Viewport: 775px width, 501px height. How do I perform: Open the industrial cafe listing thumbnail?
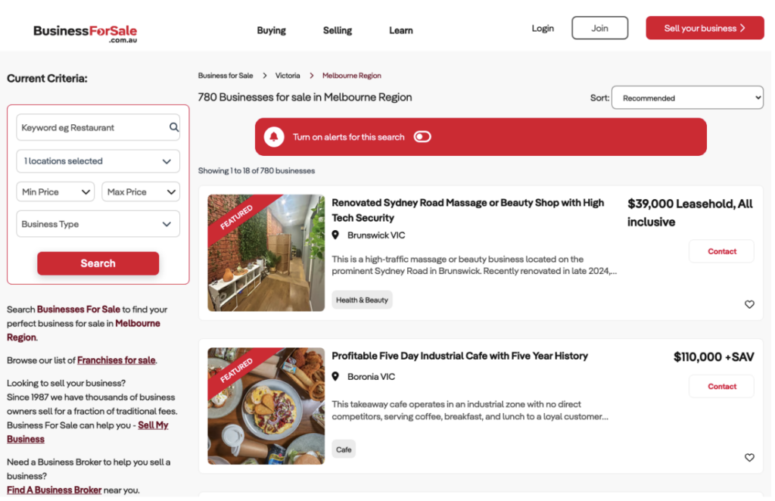[x=266, y=406]
